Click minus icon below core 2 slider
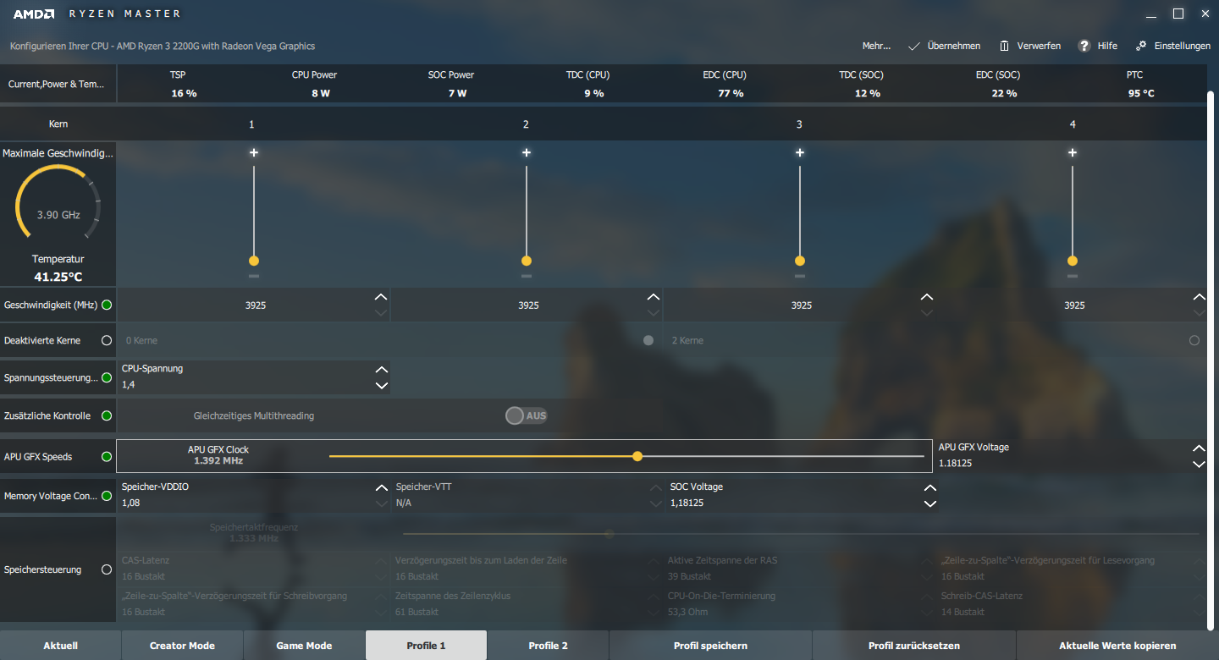The image size is (1219, 660). tap(527, 276)
